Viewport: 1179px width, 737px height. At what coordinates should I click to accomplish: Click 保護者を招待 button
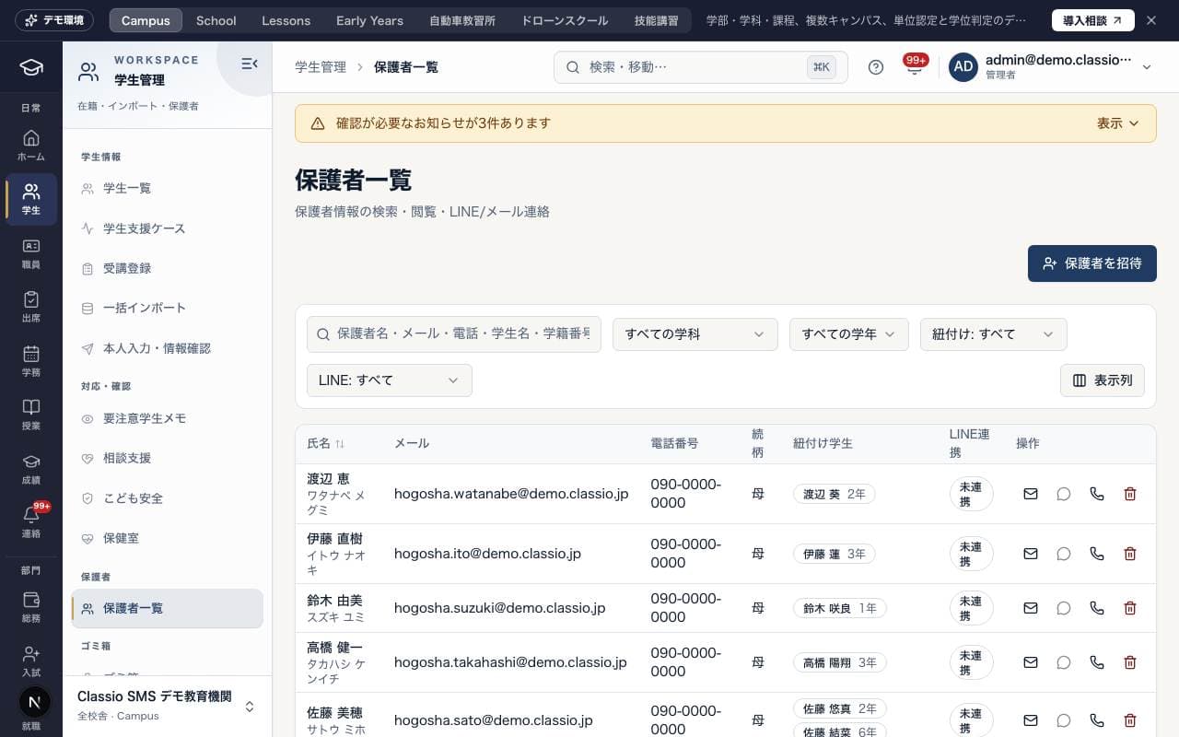point(1092,263)
